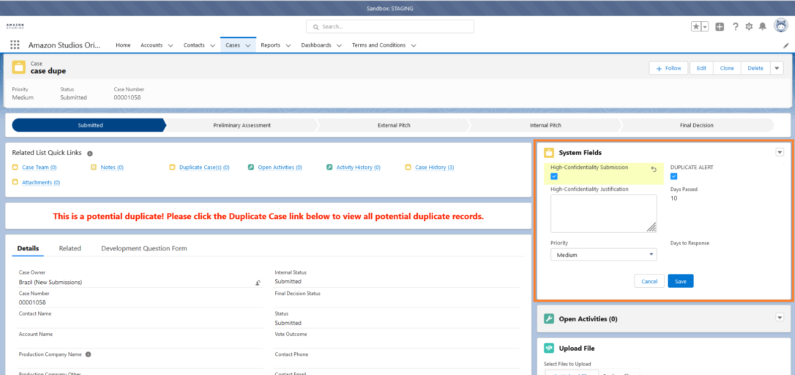This screenshot has height=375, width=795.
Task: Click the pencil icon to edit navigation bar
Action: click(786, 45)
